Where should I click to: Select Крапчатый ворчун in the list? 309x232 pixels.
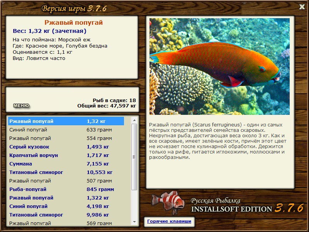coord(66,155)
